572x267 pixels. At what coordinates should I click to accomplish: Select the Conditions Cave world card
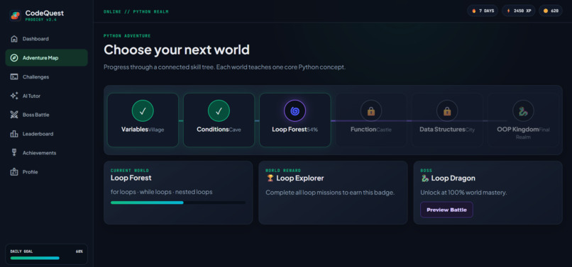pyautogui.click(x=219, y=120)
